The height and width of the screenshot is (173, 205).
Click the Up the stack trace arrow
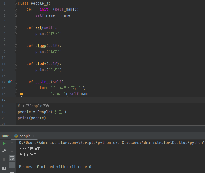coord(12,144)
